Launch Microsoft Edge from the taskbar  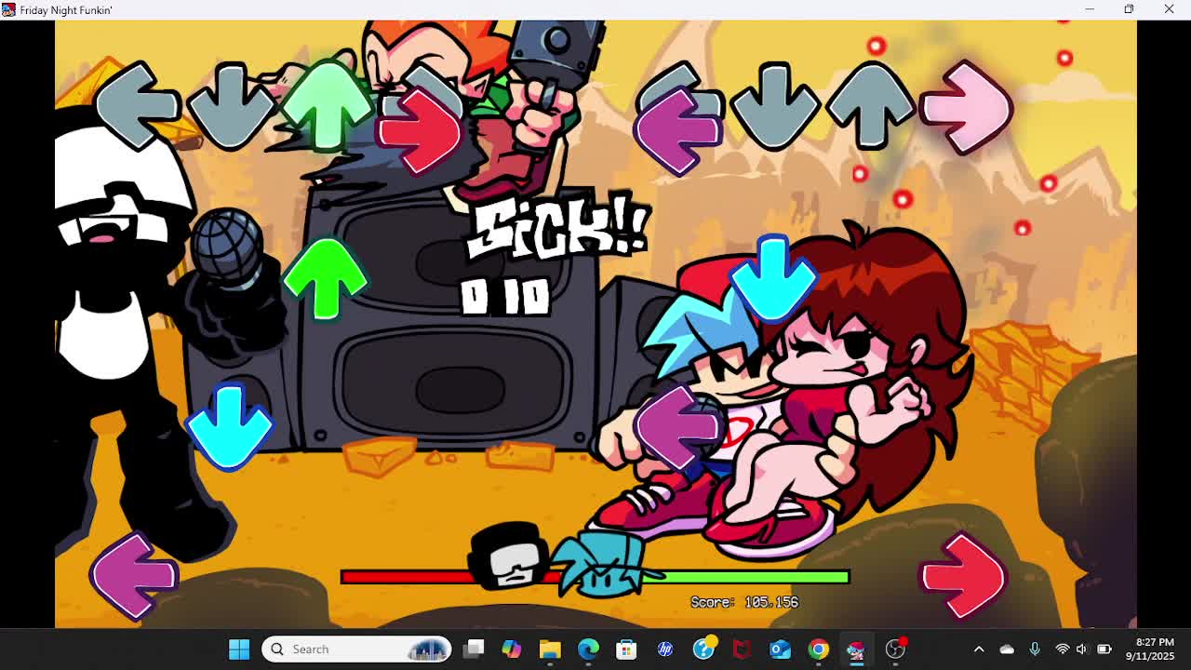pos(588,649)
